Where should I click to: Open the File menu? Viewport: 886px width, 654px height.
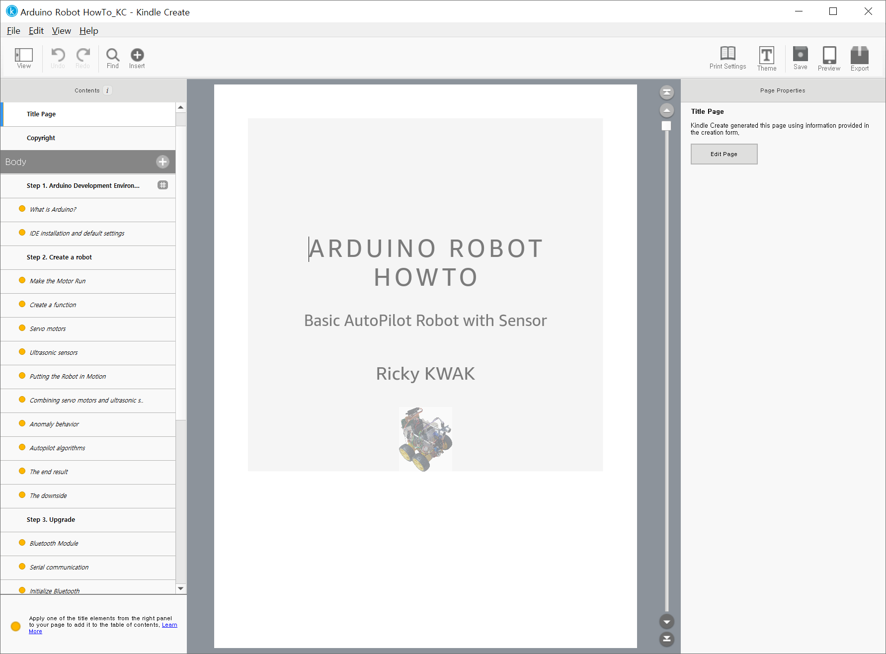13,31
